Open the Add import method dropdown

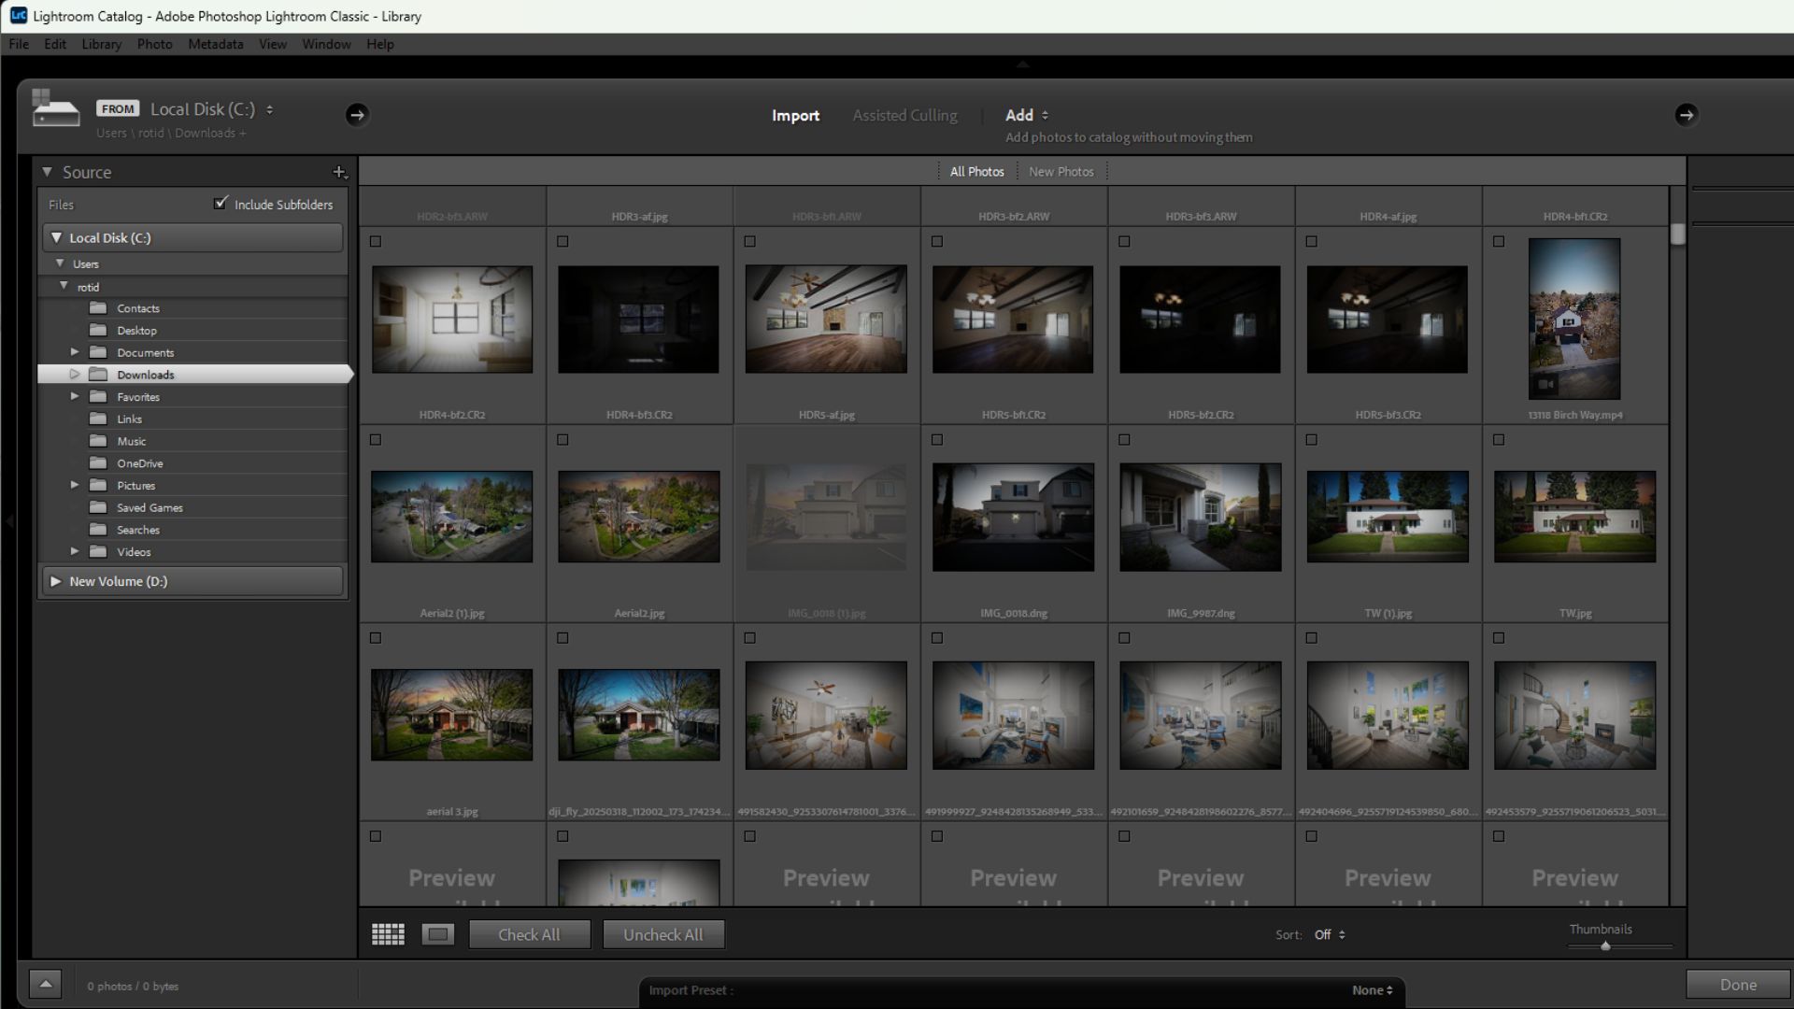click(x=1026, y=115)
